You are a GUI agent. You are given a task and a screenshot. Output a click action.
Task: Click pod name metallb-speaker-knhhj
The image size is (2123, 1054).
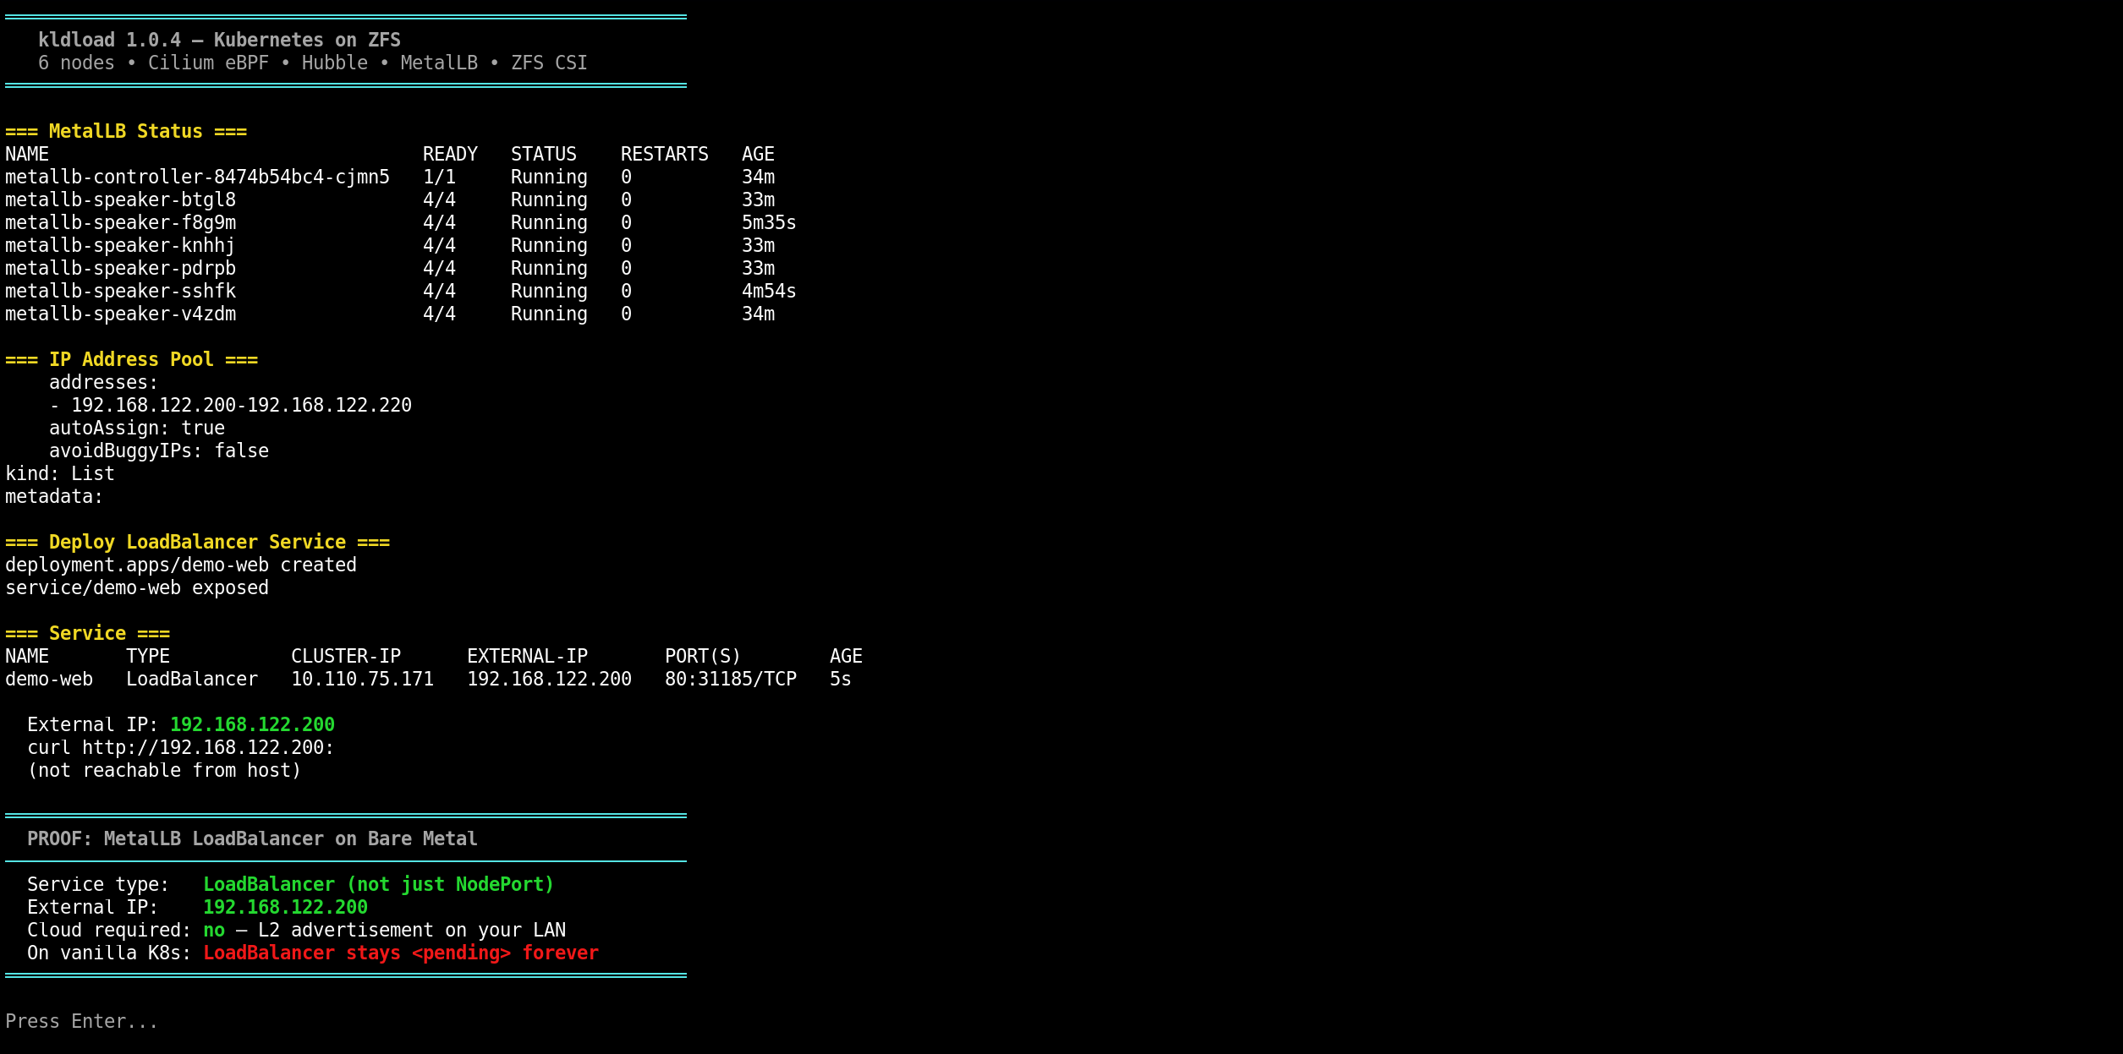[120, 245]
